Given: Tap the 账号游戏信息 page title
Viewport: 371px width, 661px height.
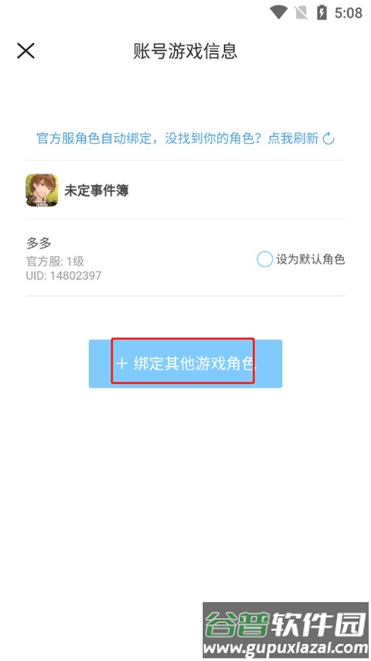Looking at the screenshot, I should 185,51.
